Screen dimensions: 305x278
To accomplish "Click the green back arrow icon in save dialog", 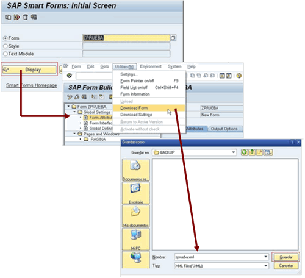I will tap(244, 152).
